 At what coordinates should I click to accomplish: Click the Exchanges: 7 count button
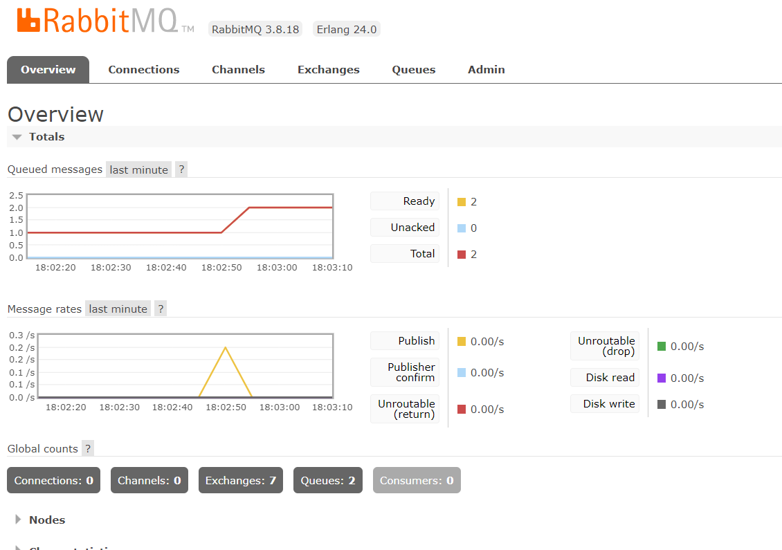coord(240,480)
